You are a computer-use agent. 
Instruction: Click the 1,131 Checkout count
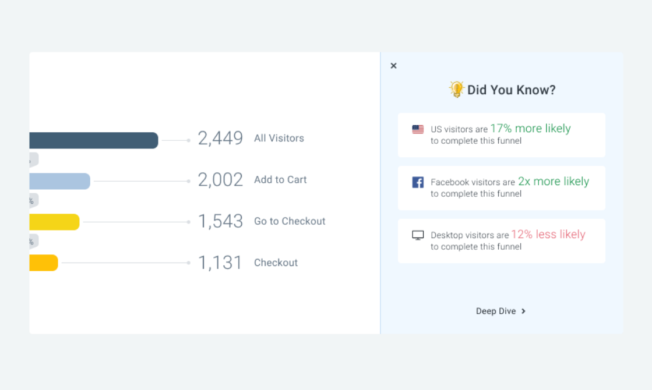[220, 263]
